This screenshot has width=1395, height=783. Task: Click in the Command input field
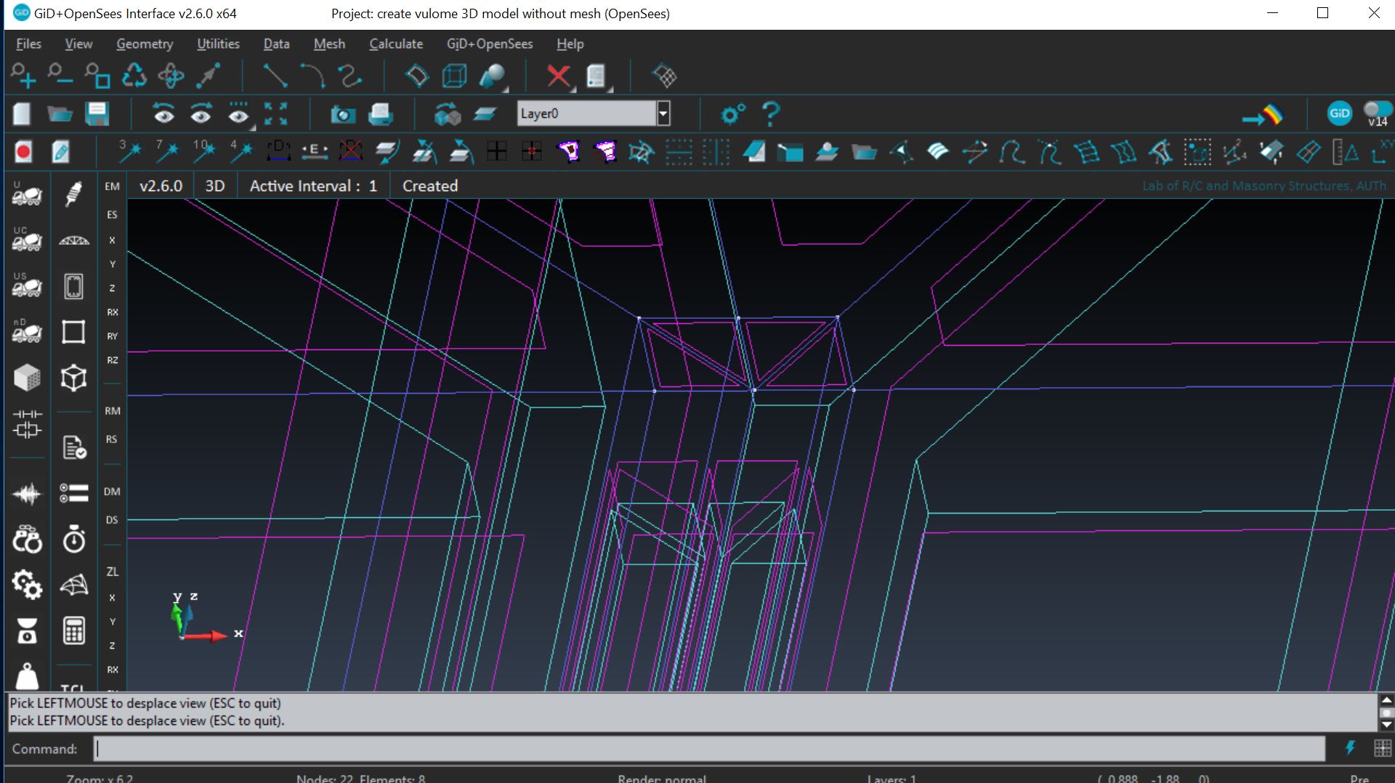[708, 749]
